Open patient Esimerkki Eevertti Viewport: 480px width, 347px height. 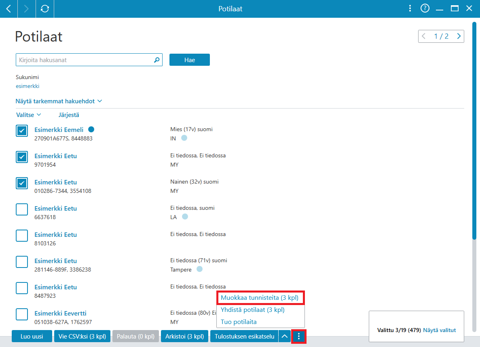(x=60, y=314)
